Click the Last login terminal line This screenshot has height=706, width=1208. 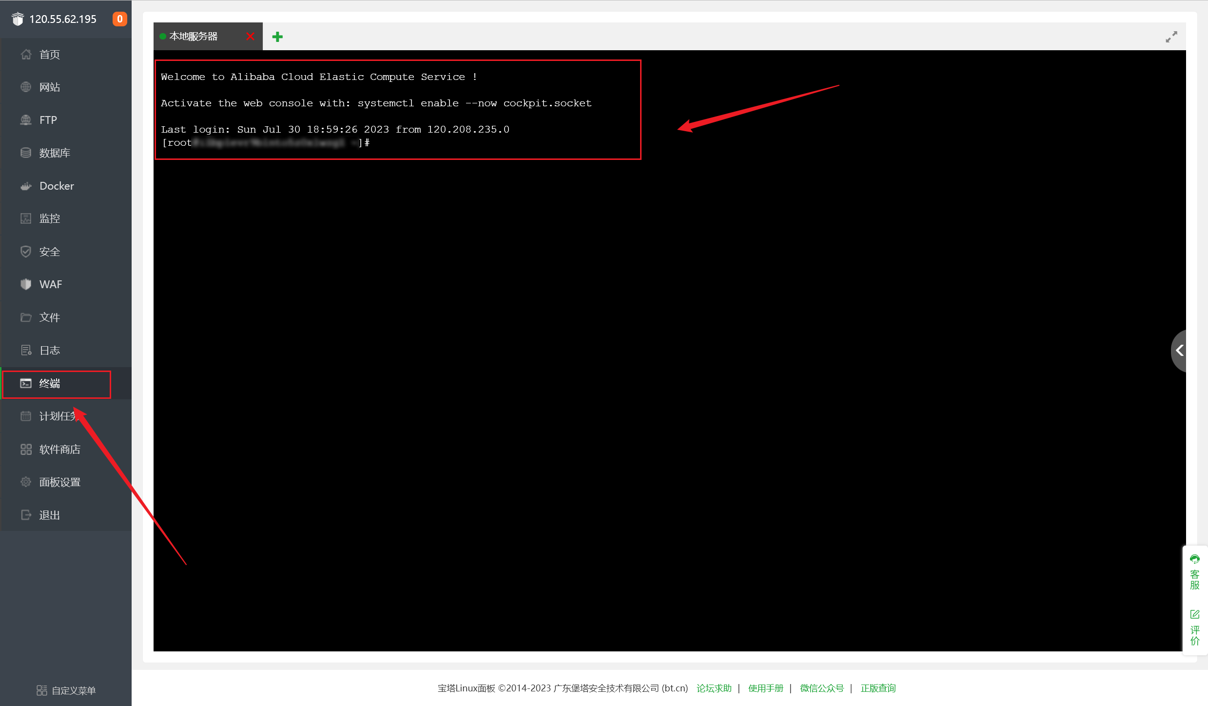335,129
